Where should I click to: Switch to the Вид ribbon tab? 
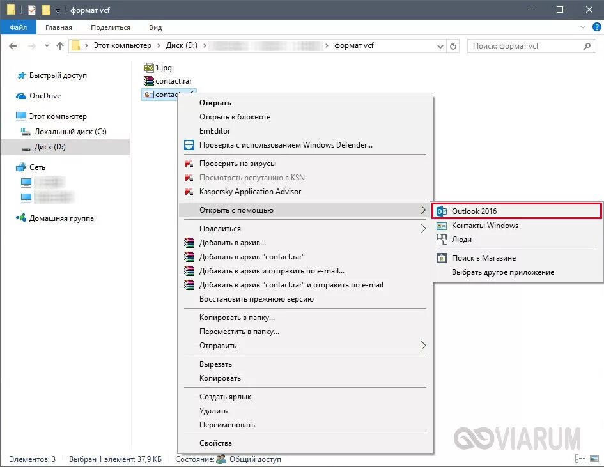coord(155,27)
